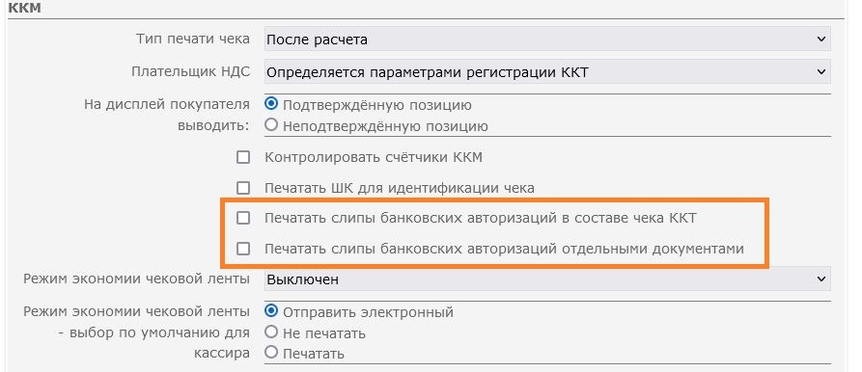Open 'Режим экономии чековой ленты' dropdown showing Выключен
862x372 pixels.
[547, 279]
